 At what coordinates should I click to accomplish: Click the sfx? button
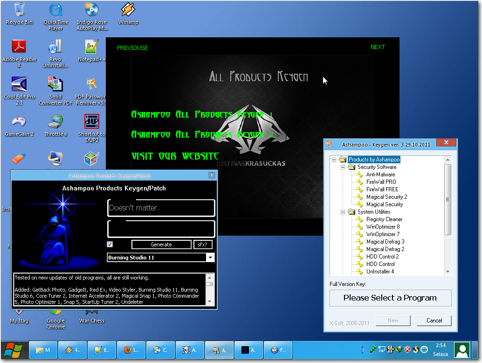(x=203, y=244)
